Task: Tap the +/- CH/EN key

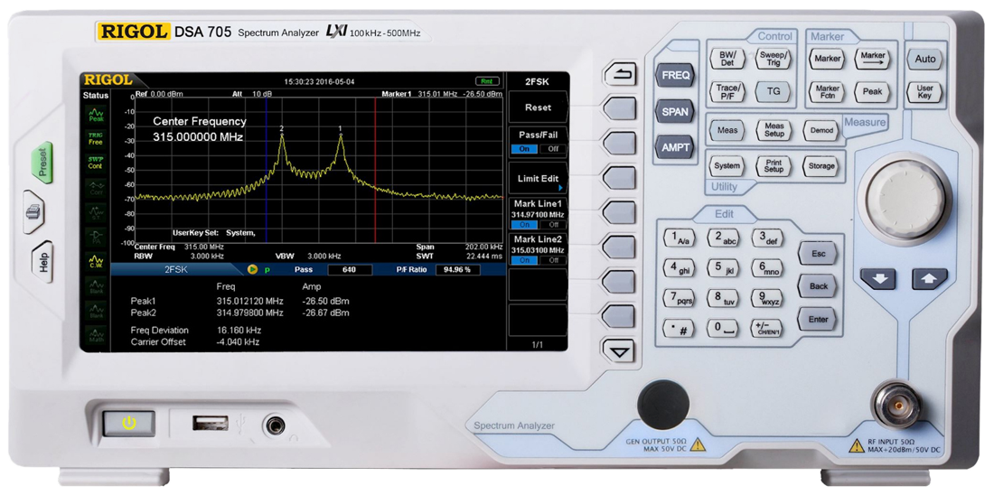Action: (x=767, y=329)
